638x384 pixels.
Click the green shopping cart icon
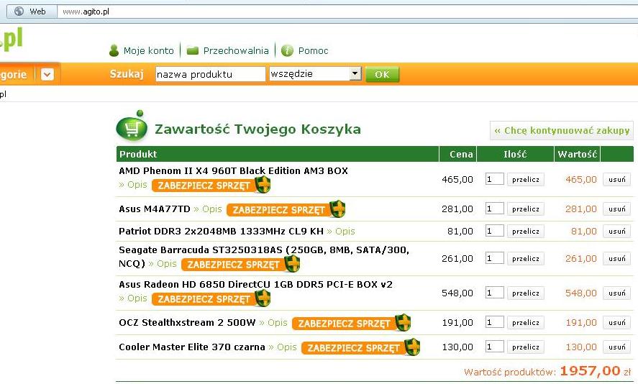coord(132,127)
